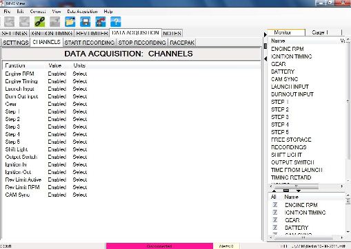Click the right-pointing arrow beside the Monitor tab
Screen dimensions: 351x249
point(265,34)
